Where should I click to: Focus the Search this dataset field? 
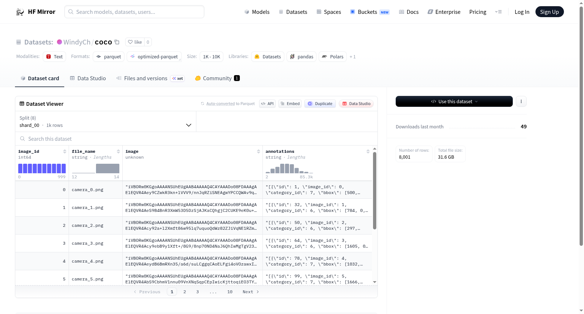pos(196,139)
